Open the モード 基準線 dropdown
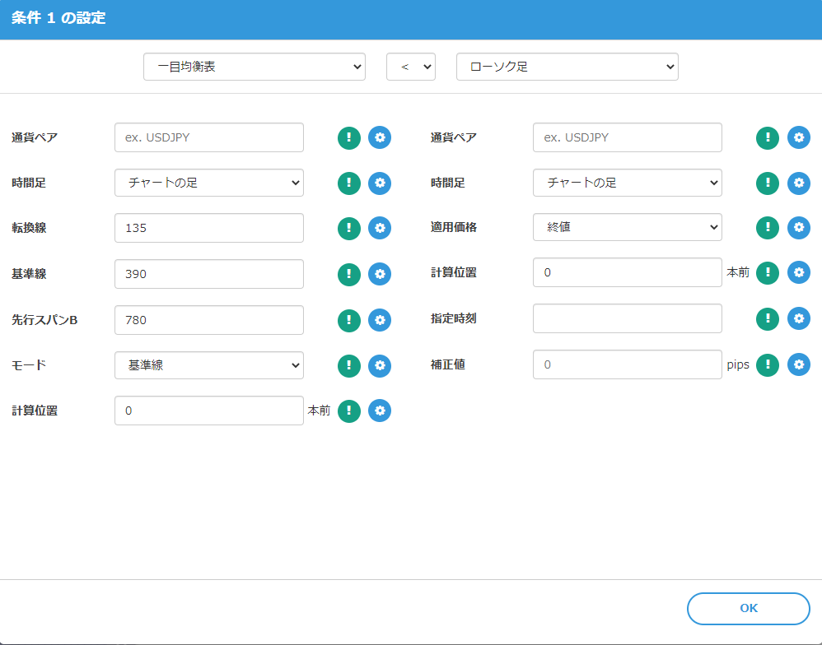This screenshot has height=645, width=822. click(x=209, y=365)
